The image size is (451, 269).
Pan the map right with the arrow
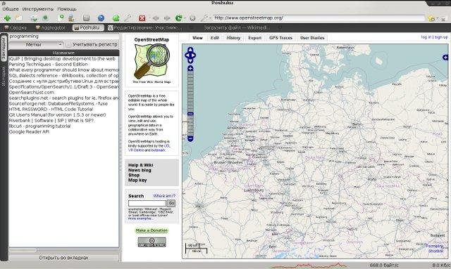coord(193,55)
